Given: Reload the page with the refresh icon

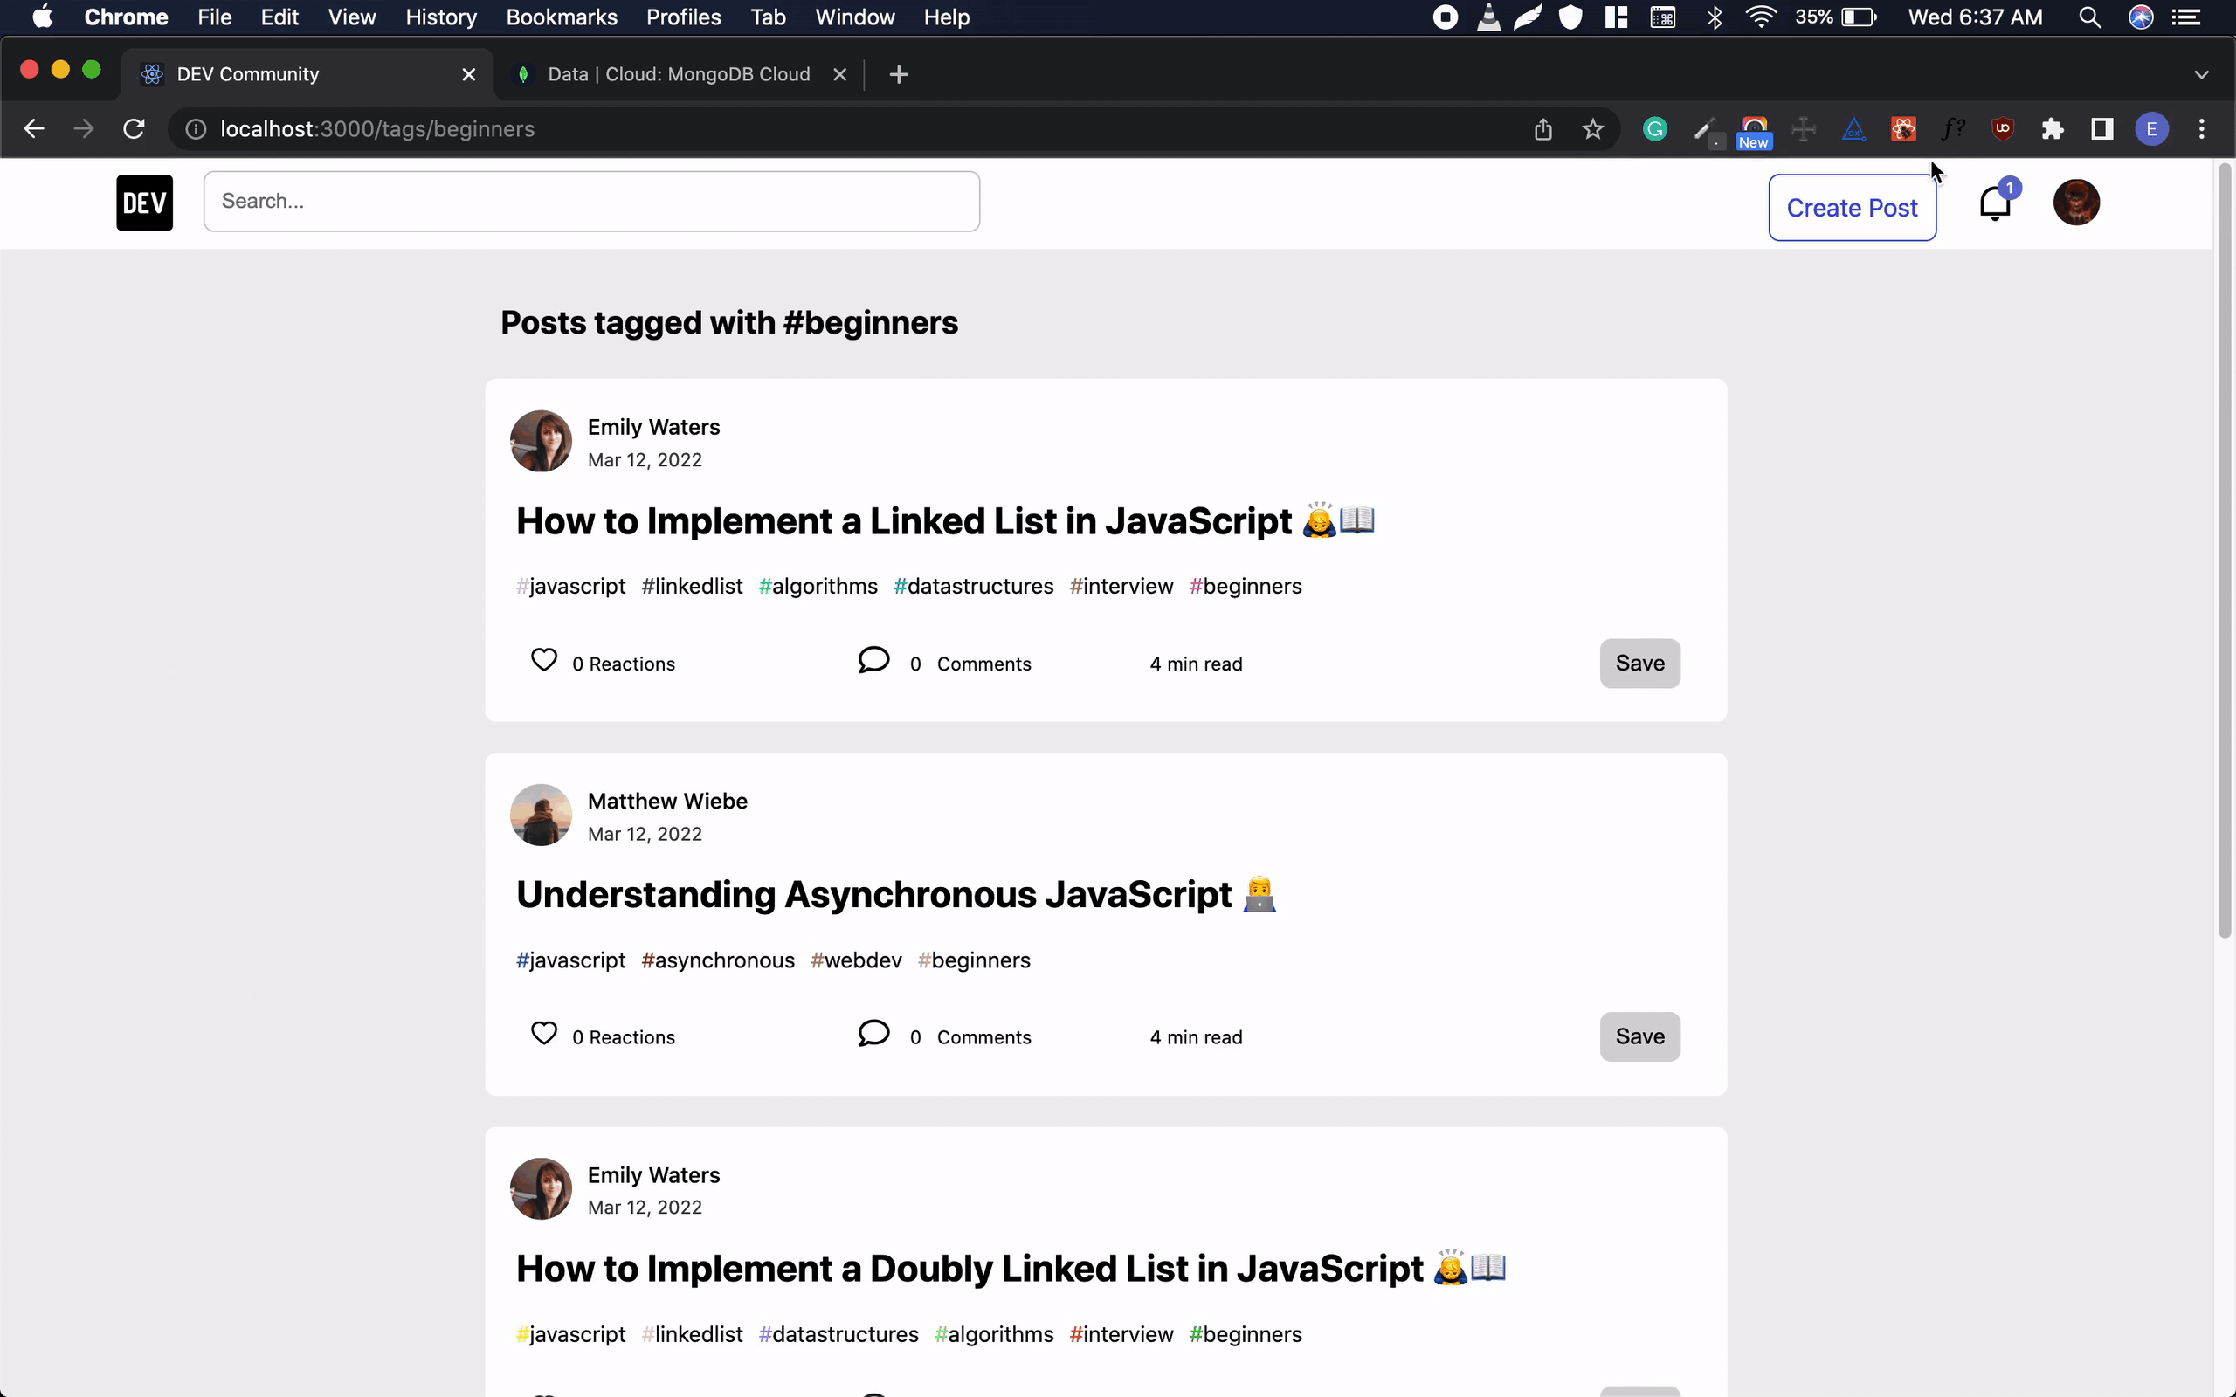Looking at the screenshot, I should click(x=134, y=129).
